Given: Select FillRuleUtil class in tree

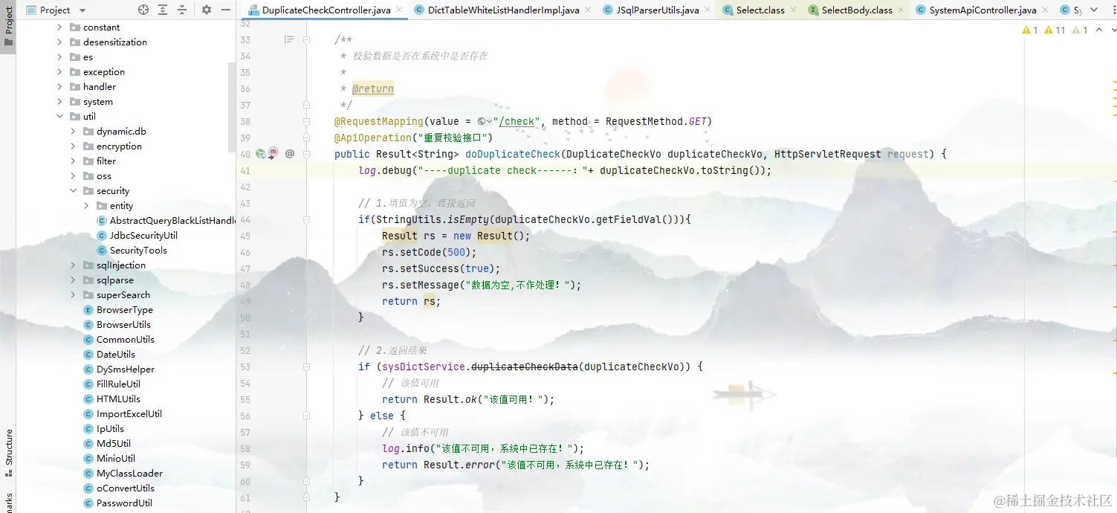Looking at the screenshot, I should click(111, 384).
